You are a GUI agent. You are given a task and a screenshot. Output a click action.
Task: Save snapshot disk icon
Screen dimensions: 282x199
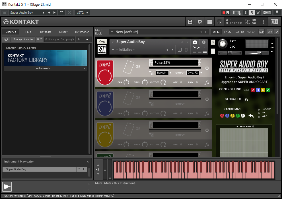coord(180,50)
